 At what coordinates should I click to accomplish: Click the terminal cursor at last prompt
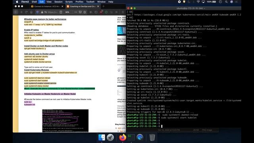(x=162, y=126)
